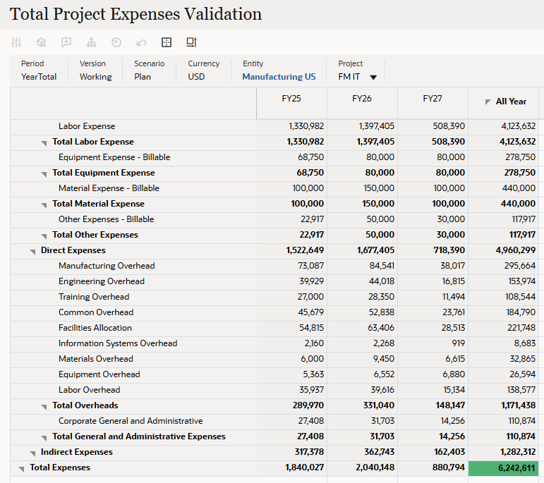This screenshot has width=544, height=483.
Task: Click Engineering Overhead FY27 cell 16,815
Action: pos(433,281)
